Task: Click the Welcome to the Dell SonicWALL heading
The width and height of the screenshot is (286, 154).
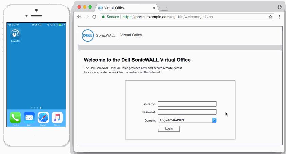Action: (x=137, y=60)
